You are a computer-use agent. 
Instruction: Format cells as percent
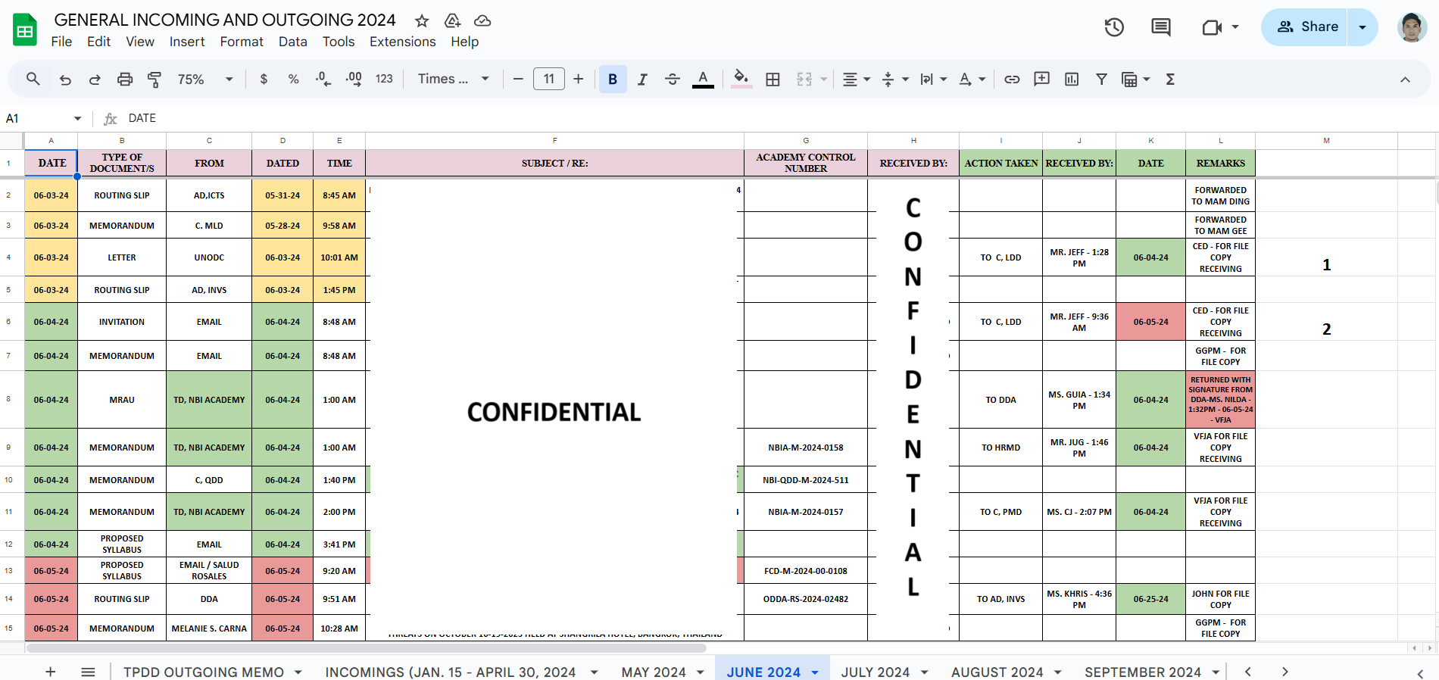click(x=293, y=79)
